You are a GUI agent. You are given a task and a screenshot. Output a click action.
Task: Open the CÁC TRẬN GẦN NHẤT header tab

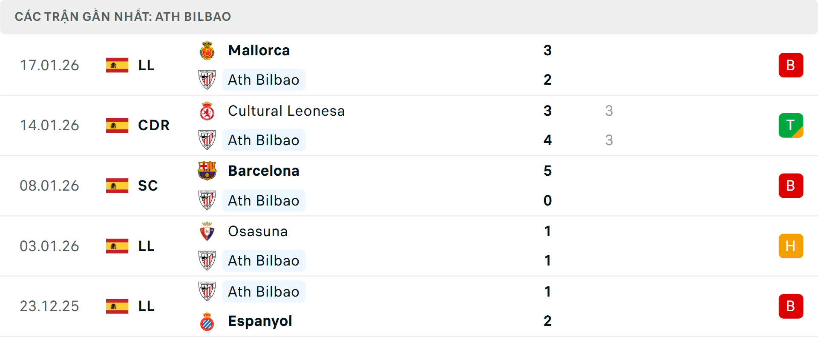pyautogui.click(x=123, y=17)
